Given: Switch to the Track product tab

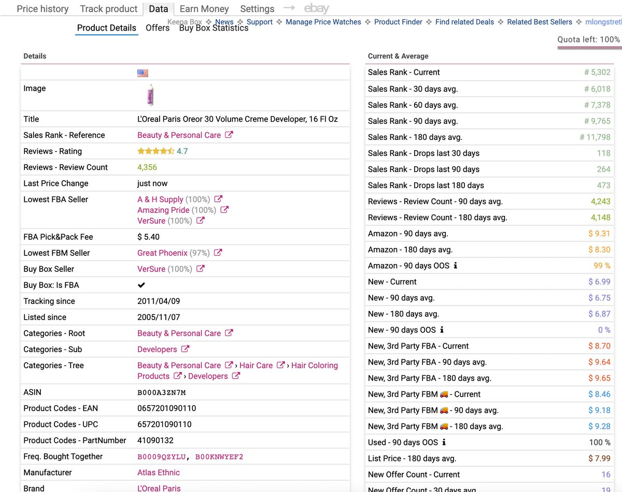Looking at the screenshot, I should tap(109, 9).
